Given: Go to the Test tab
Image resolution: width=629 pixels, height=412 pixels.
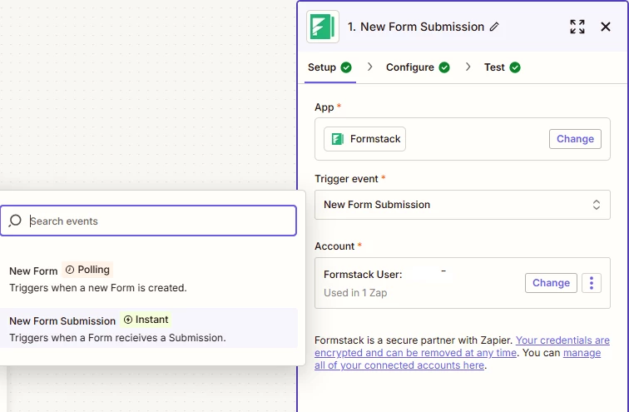Looking at the screenshot, I should pos(503,67).
